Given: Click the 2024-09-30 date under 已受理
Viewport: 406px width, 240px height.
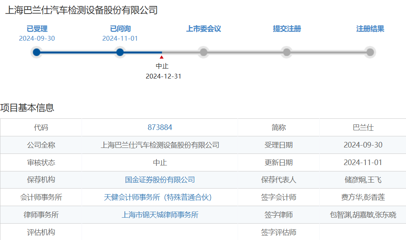Looking at the screenshot, I should click(37, 38).
